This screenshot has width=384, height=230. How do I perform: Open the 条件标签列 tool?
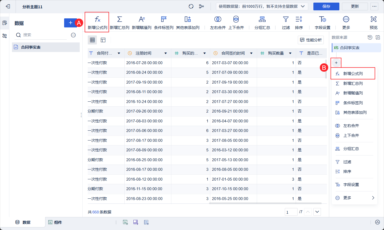coord(164,22)
